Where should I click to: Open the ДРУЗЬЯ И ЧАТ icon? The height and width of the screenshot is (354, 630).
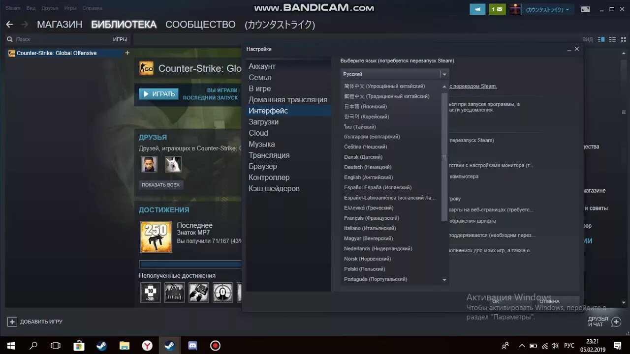coord(616,322)
